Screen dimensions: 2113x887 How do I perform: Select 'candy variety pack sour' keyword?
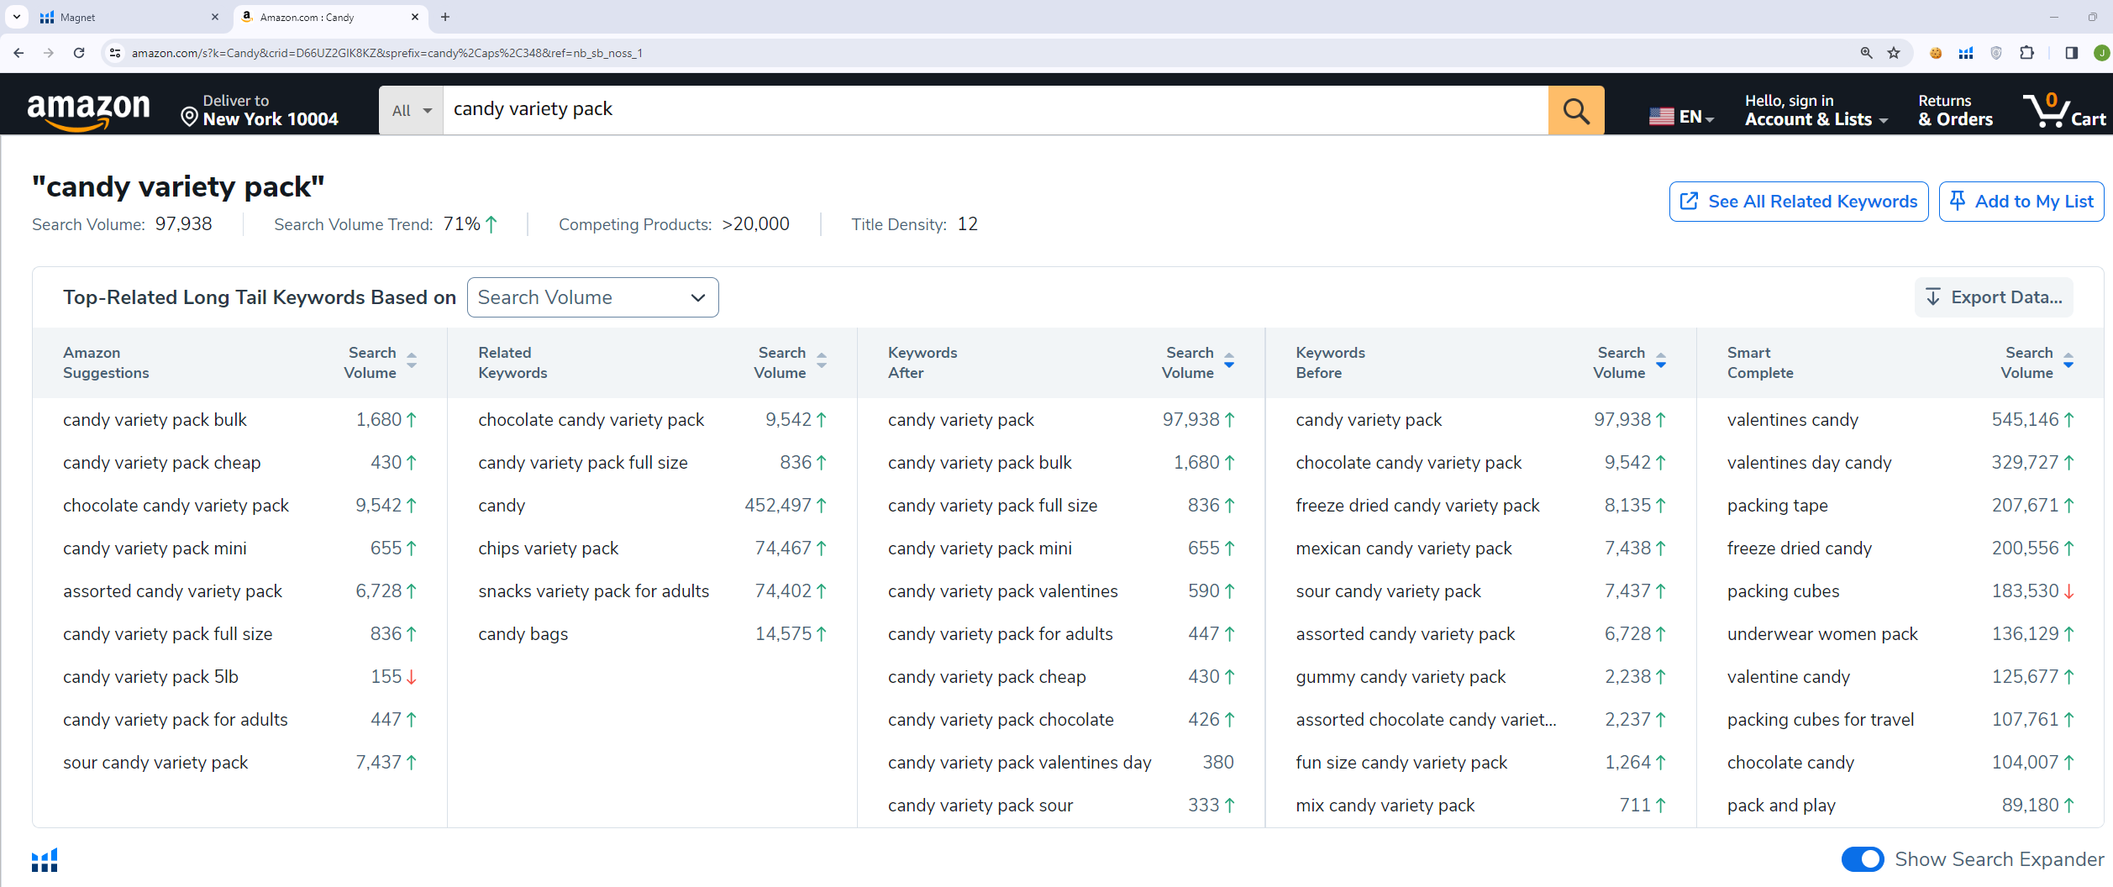coord(980,805)
